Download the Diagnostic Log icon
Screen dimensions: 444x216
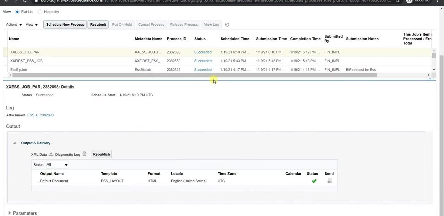click(x=84, y=154)
